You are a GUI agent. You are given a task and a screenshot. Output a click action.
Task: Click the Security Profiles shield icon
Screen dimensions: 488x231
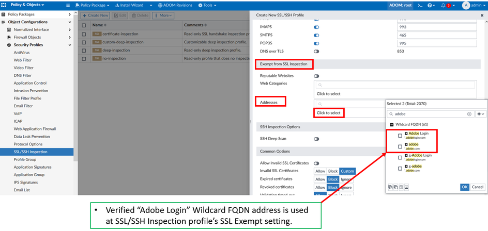tap(9, 45)
